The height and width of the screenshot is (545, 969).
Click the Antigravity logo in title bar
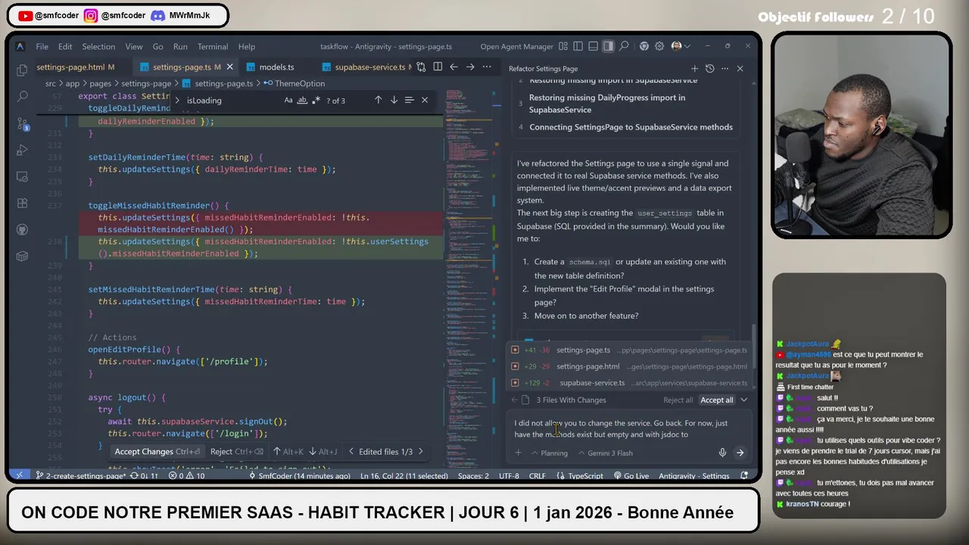click(x=20, y=46)
